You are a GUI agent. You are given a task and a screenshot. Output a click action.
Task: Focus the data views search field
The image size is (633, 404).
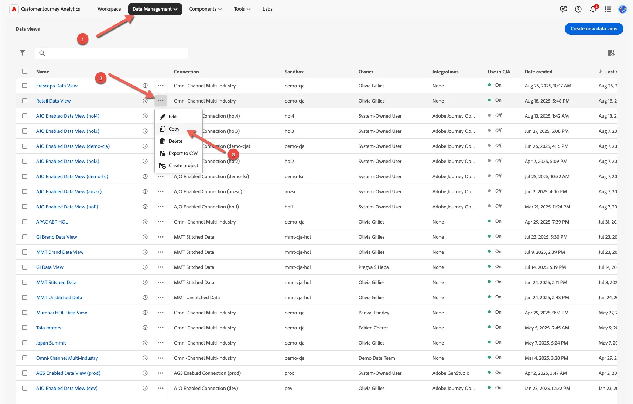point(112,53)
